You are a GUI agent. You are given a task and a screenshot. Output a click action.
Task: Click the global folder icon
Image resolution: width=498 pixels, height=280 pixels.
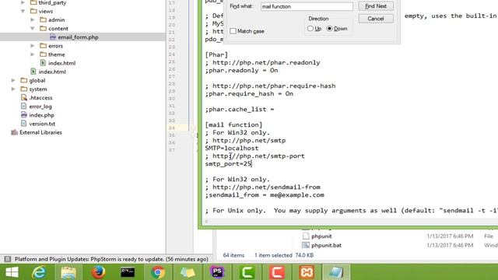click(x=24, y=80)
